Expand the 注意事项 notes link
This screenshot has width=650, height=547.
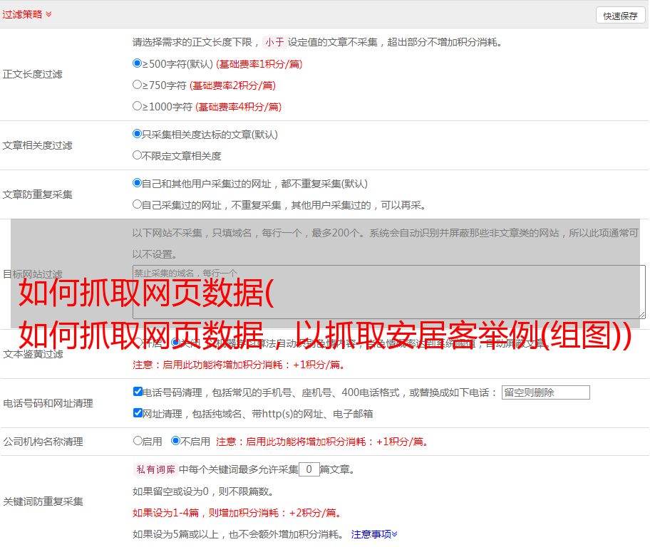pos(374,534)
